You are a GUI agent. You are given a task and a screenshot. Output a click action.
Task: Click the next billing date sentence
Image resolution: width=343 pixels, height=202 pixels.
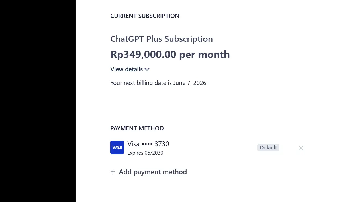tap(159, 83)
